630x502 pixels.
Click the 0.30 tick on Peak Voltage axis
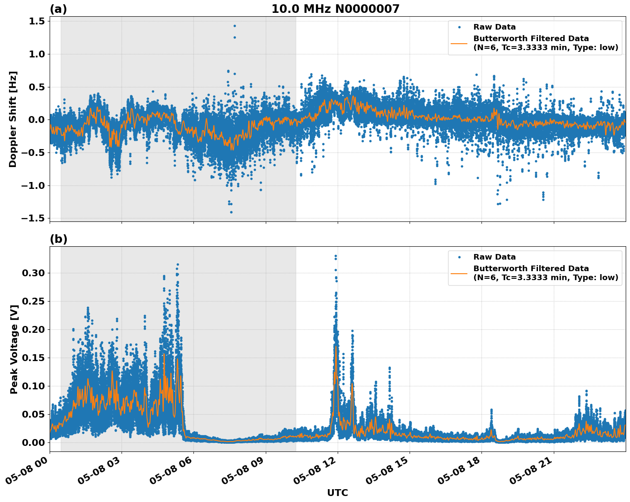pyautogui.click(x=33, y=273)
